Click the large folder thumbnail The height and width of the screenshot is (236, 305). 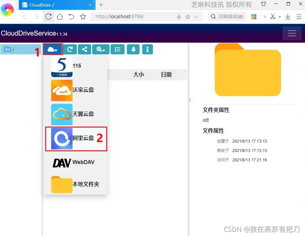pos(248,70)
